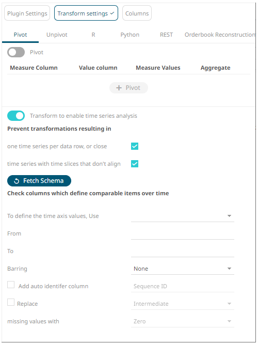
Task: Switch to the Unpivot tab
Action: (x=57, y=35)
